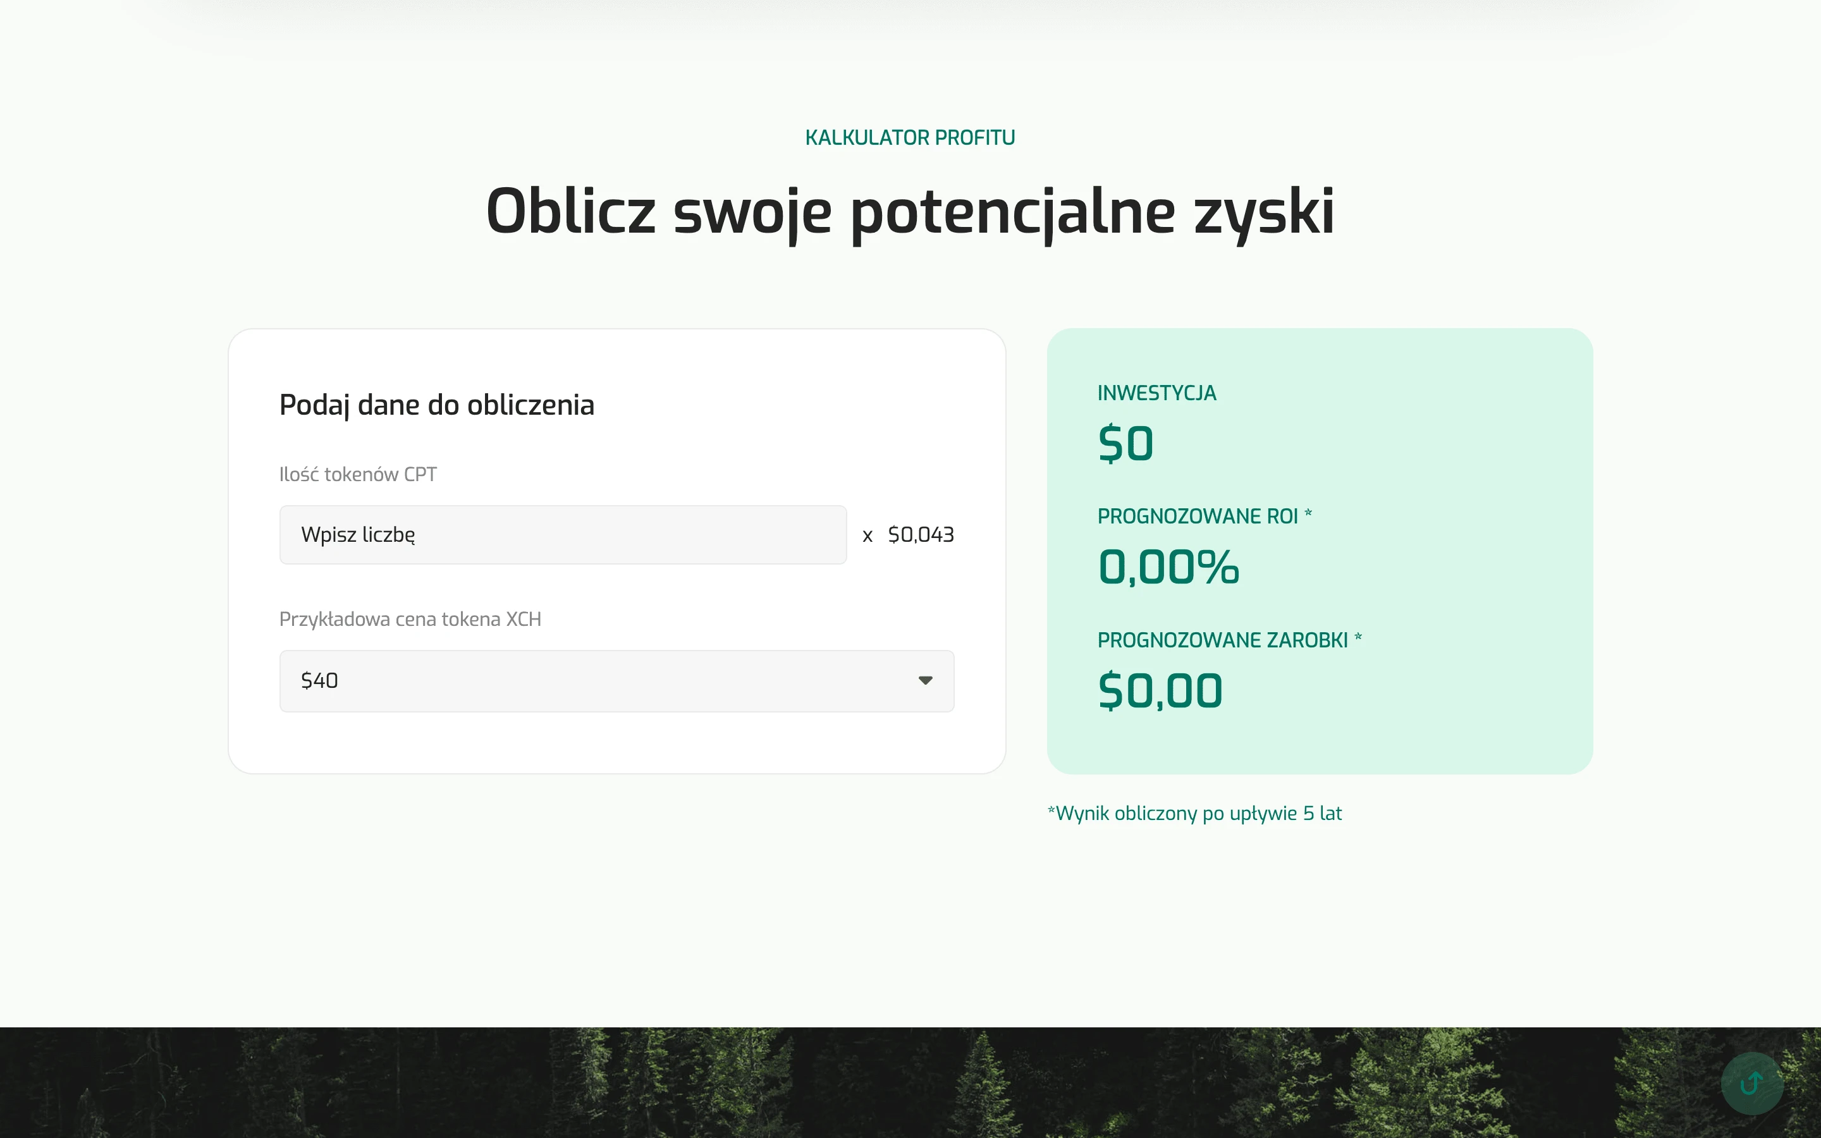Click the 'PROGNOZOWANE ZAROBKI *' label
This screenshot has width=1821, height=1138.
(1230, 640)
